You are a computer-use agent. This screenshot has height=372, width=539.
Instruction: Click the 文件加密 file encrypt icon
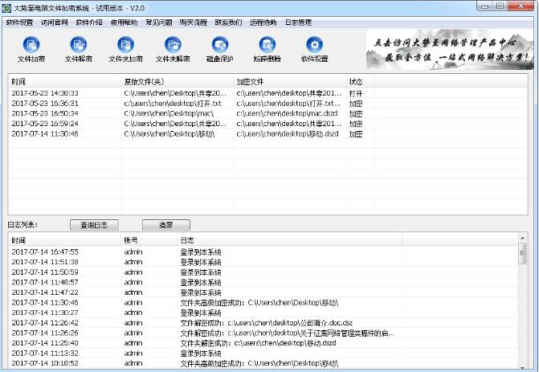click(31, 49)
